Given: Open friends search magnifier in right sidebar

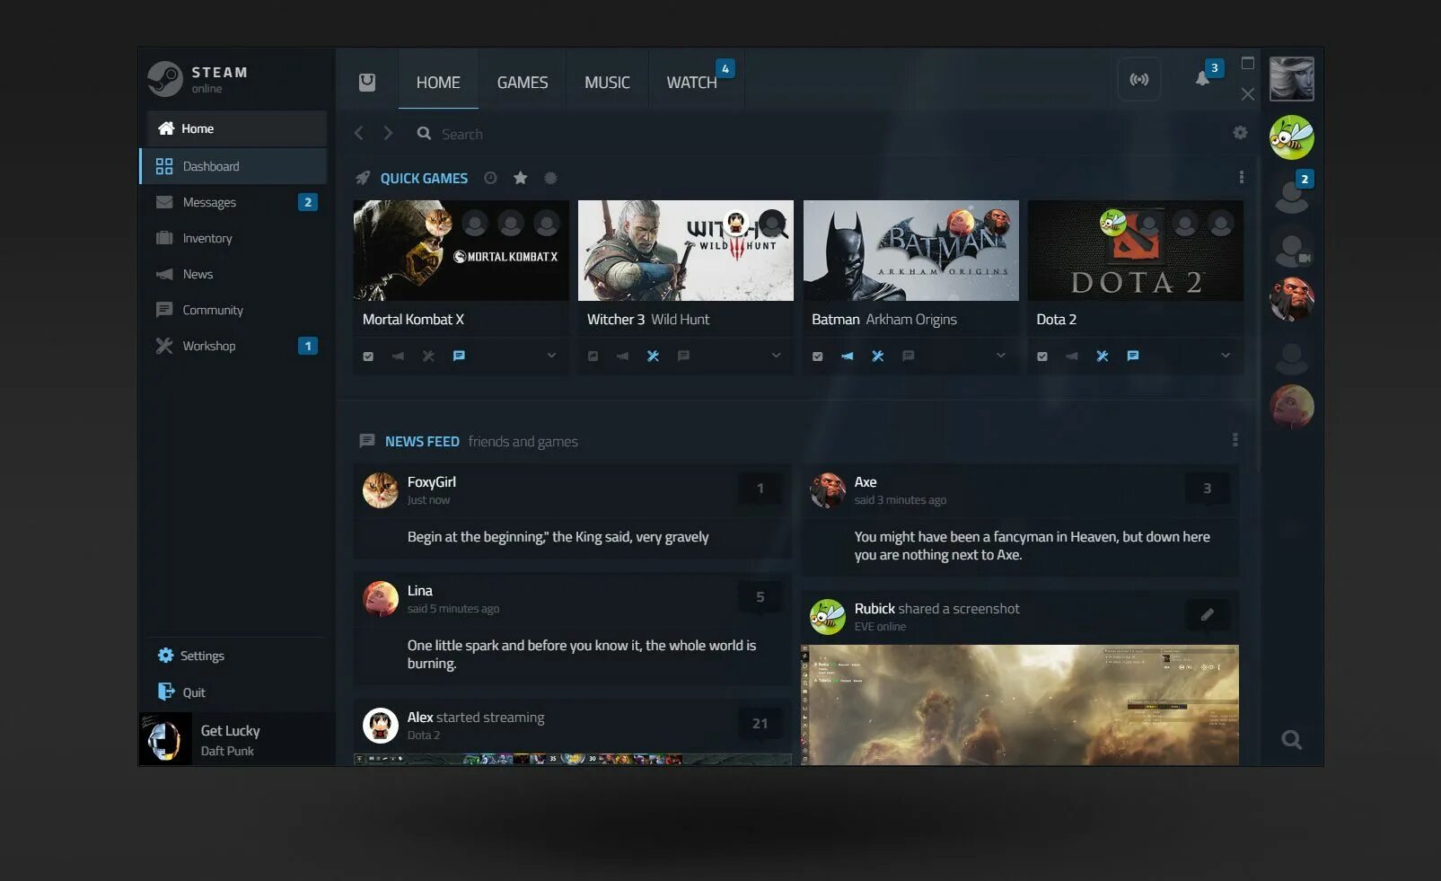Looking at the screenshot, I should [x=1291, y=740].
